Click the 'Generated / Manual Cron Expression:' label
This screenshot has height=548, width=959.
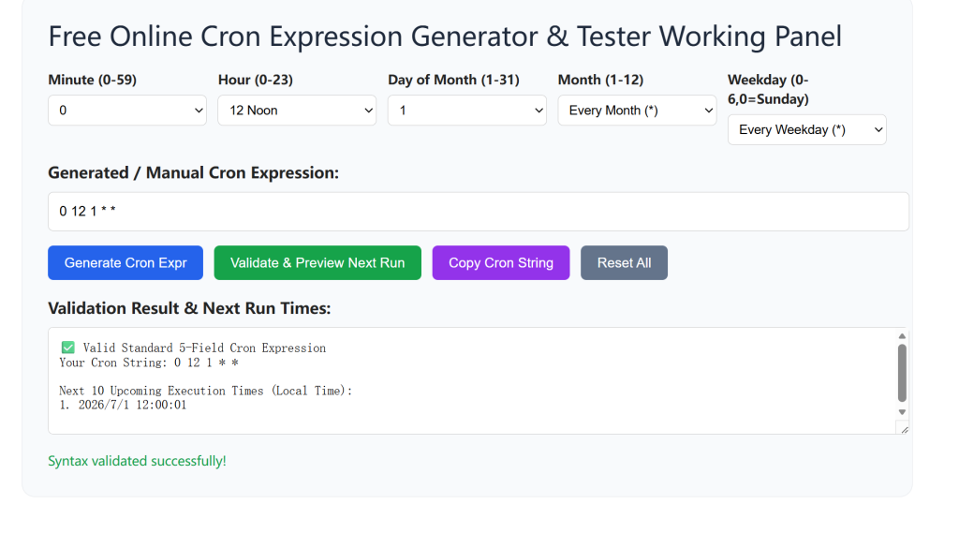point(193,173)
